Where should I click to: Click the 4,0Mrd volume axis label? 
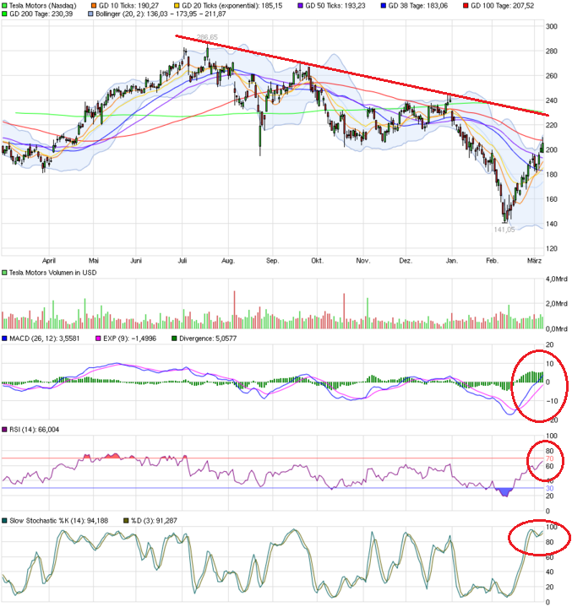pos(557,279)
